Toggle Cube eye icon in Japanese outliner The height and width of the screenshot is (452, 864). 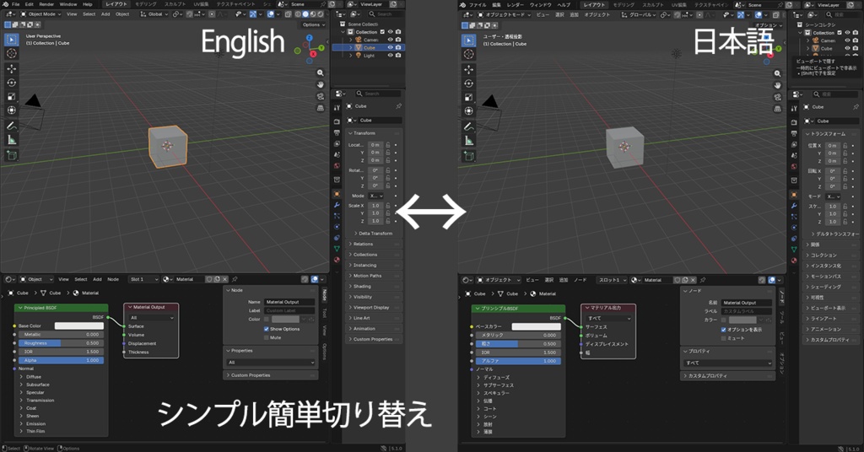(847, 48)
